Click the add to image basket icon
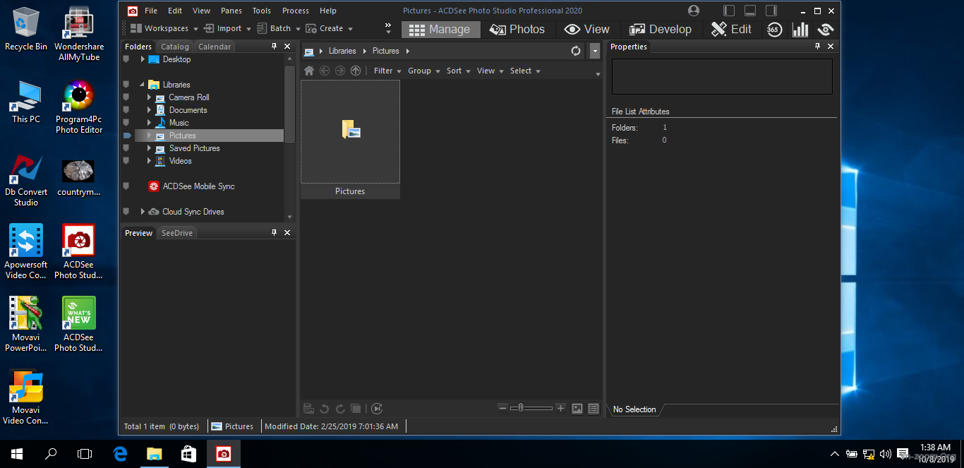964x468 pixels. [308, 409]
